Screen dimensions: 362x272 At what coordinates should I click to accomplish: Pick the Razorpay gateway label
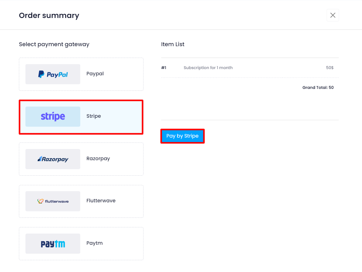(x=98, y=159)
